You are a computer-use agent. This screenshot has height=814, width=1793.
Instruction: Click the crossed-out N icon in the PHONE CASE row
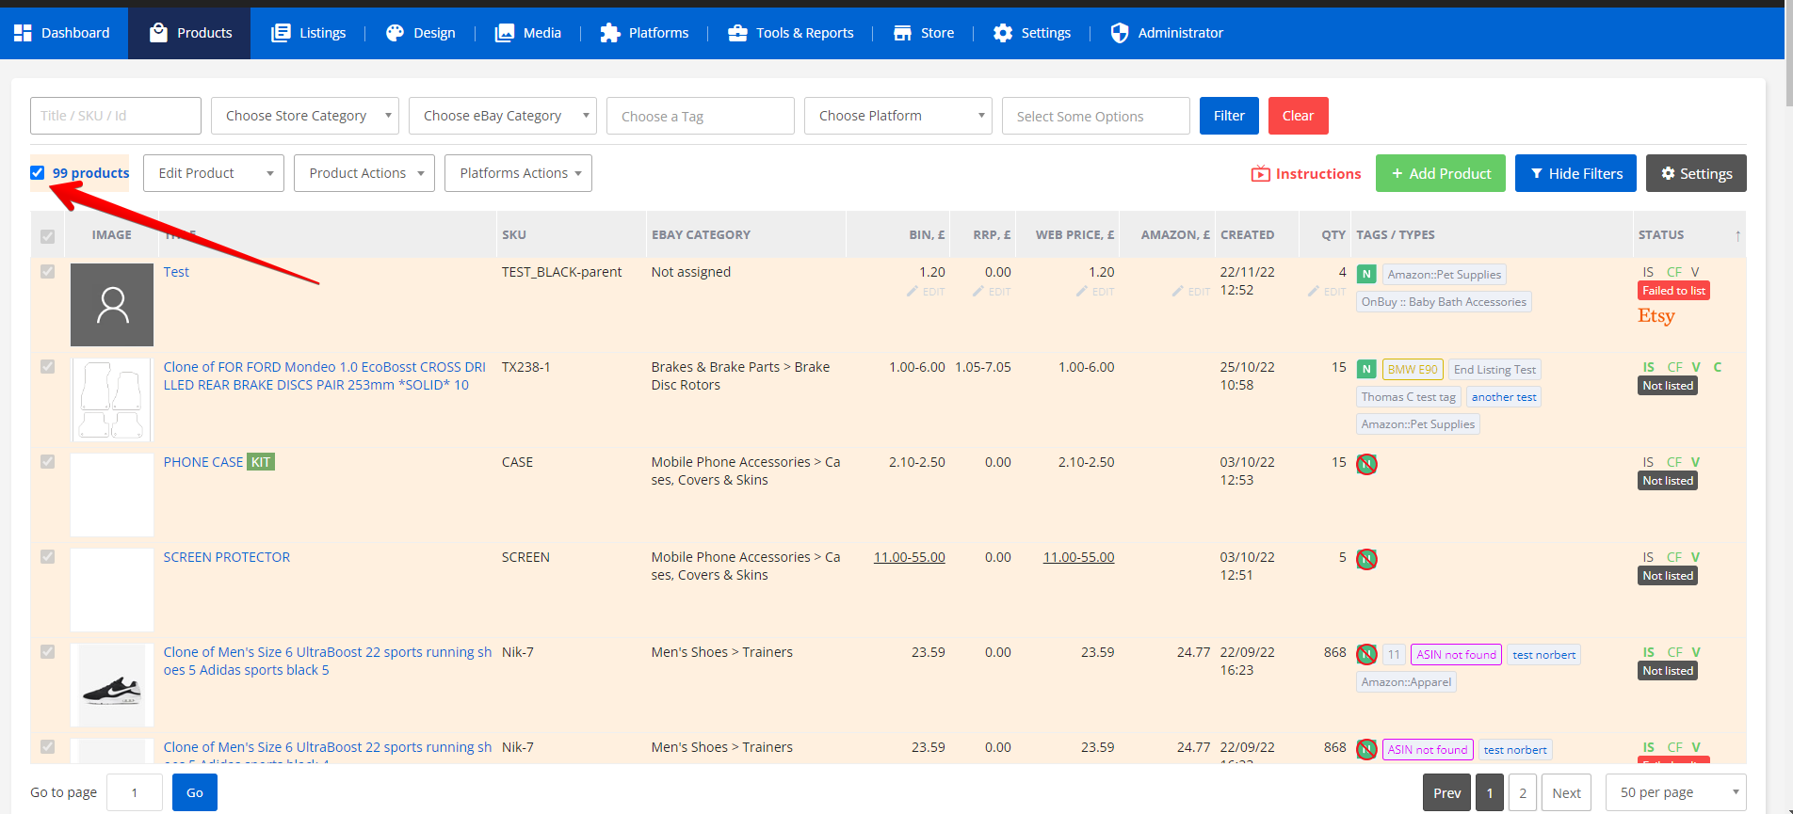[x=1366, y=464]
